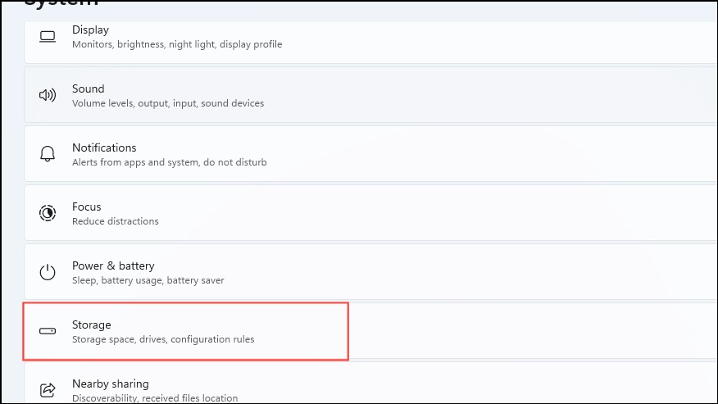Viewport: 718px width, 404px height.
Task: Open the Power & battery heading
Action: [114, 266]
